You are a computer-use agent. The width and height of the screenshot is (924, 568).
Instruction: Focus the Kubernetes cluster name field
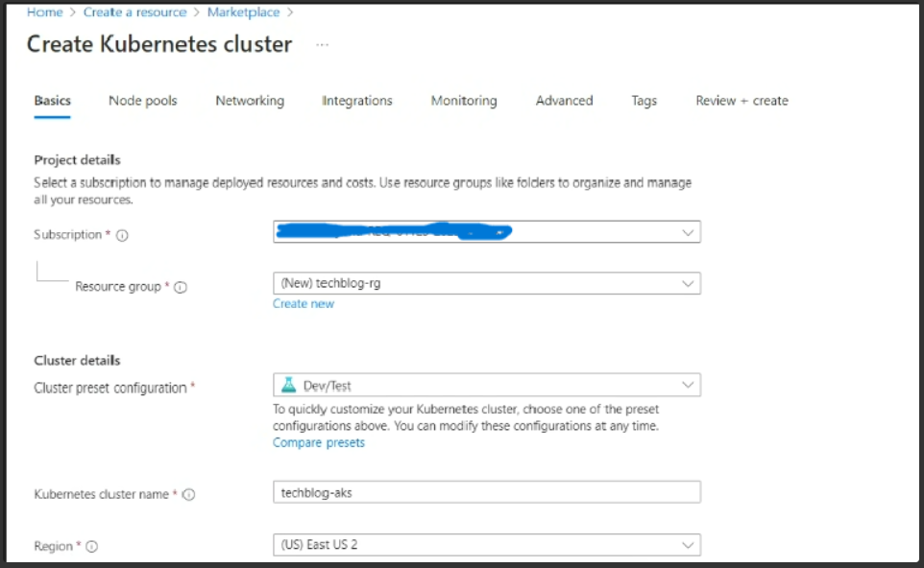click(x=487, y=492)
